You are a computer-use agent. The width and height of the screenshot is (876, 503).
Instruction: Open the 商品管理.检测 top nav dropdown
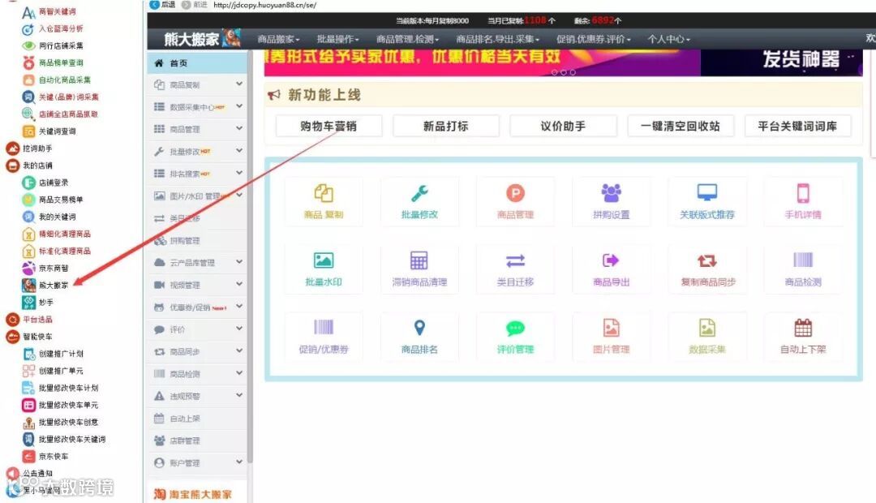[x=407, y=39]
